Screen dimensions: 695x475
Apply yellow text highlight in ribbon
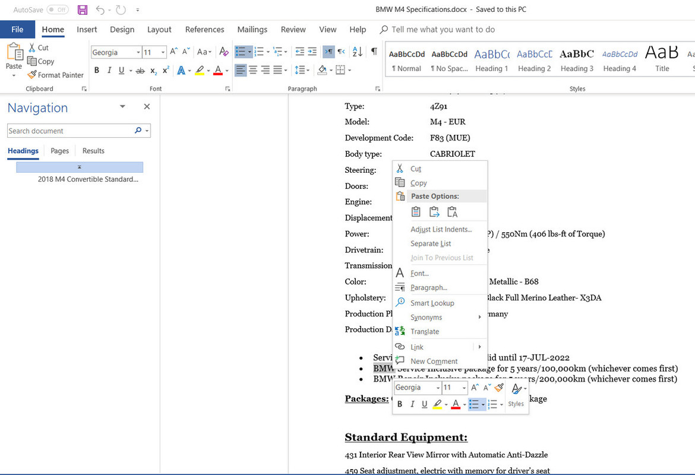[x=200, y=71]
